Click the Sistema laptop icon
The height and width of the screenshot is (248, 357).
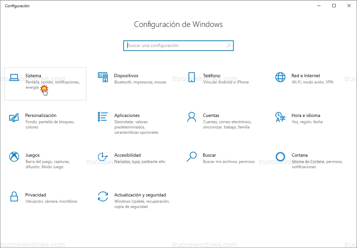(14, 78)
